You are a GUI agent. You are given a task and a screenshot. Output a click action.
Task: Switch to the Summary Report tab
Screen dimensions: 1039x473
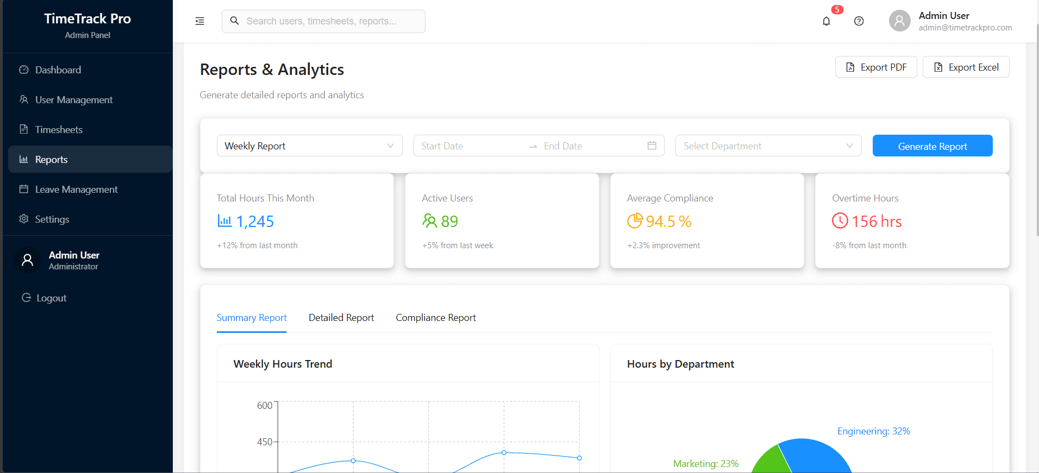(x=252, y=318)
